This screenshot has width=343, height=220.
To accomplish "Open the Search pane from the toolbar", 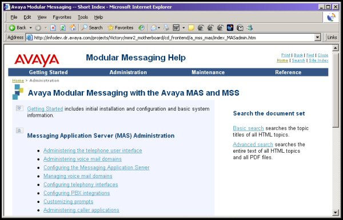I will coord(92,28).
